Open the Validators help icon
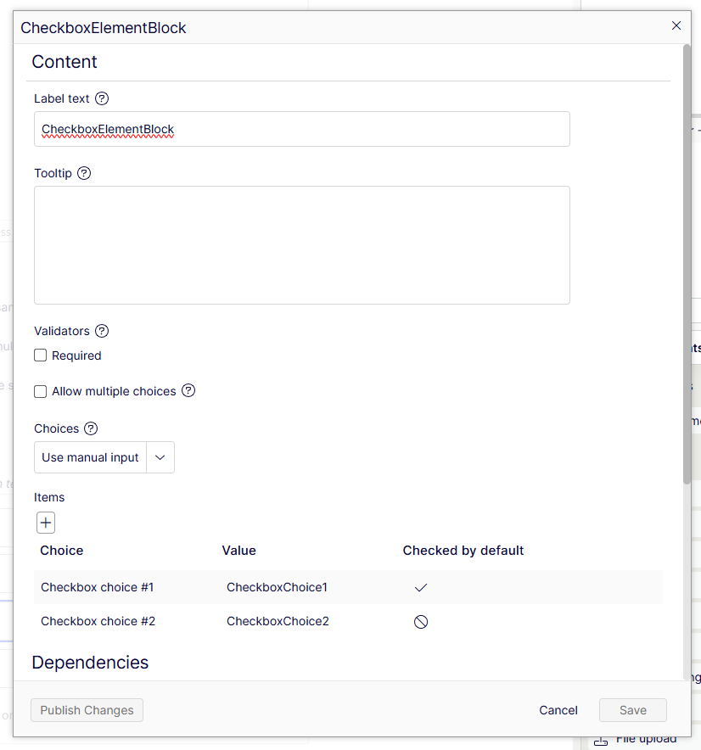 click(102, 331)
